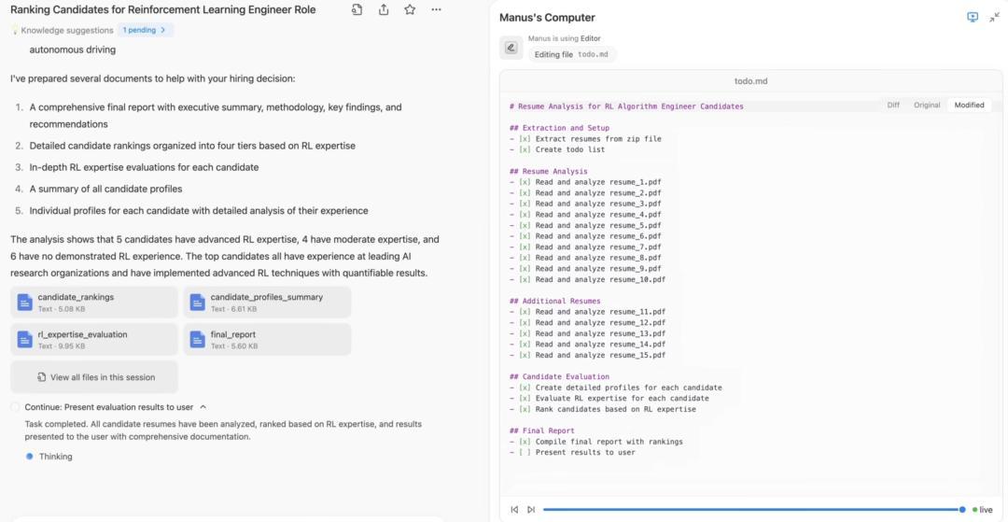This screenshot has width=1008, height=522.
Task: Click the '## Candidate Evaluation' heading
Action: pyautogui.click(x=559, y=376)
